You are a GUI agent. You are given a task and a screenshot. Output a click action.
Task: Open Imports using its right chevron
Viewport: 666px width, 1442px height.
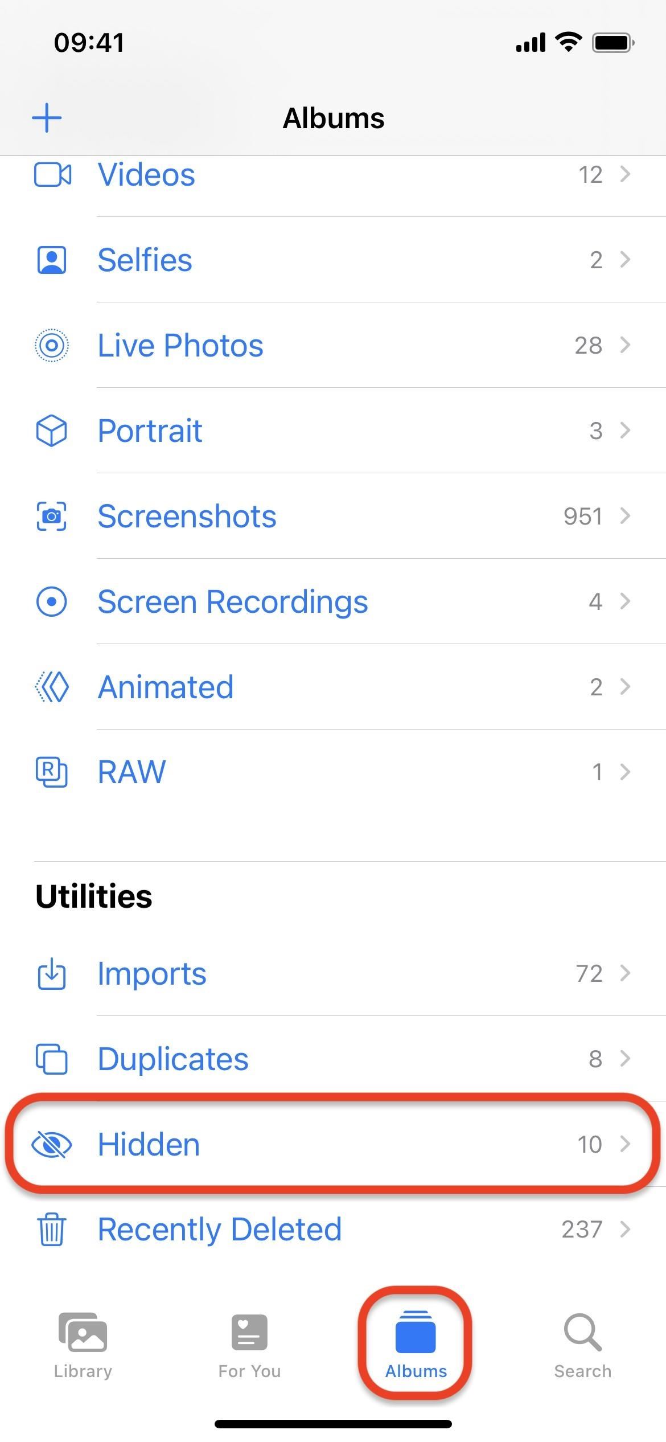point(625,973)
